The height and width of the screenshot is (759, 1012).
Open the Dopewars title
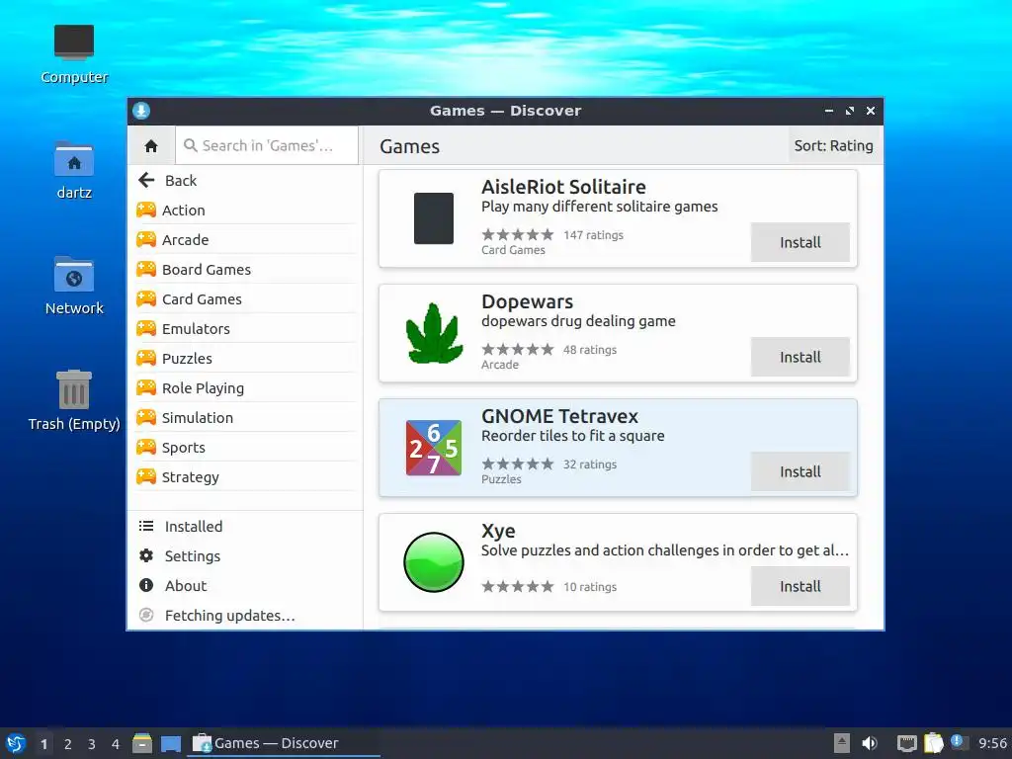528,301
